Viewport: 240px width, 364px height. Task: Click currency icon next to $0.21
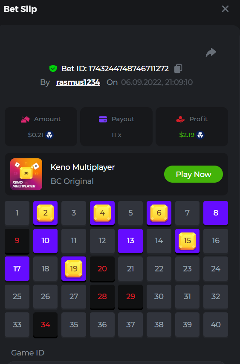pyautogui.click(x=49, y=135)
